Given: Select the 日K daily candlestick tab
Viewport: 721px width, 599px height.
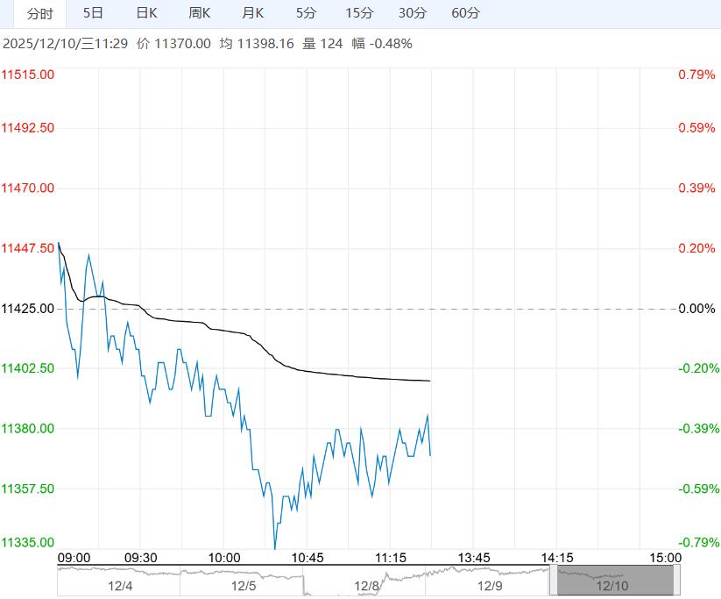Looking at the screenshot, I should coord(146,13).
